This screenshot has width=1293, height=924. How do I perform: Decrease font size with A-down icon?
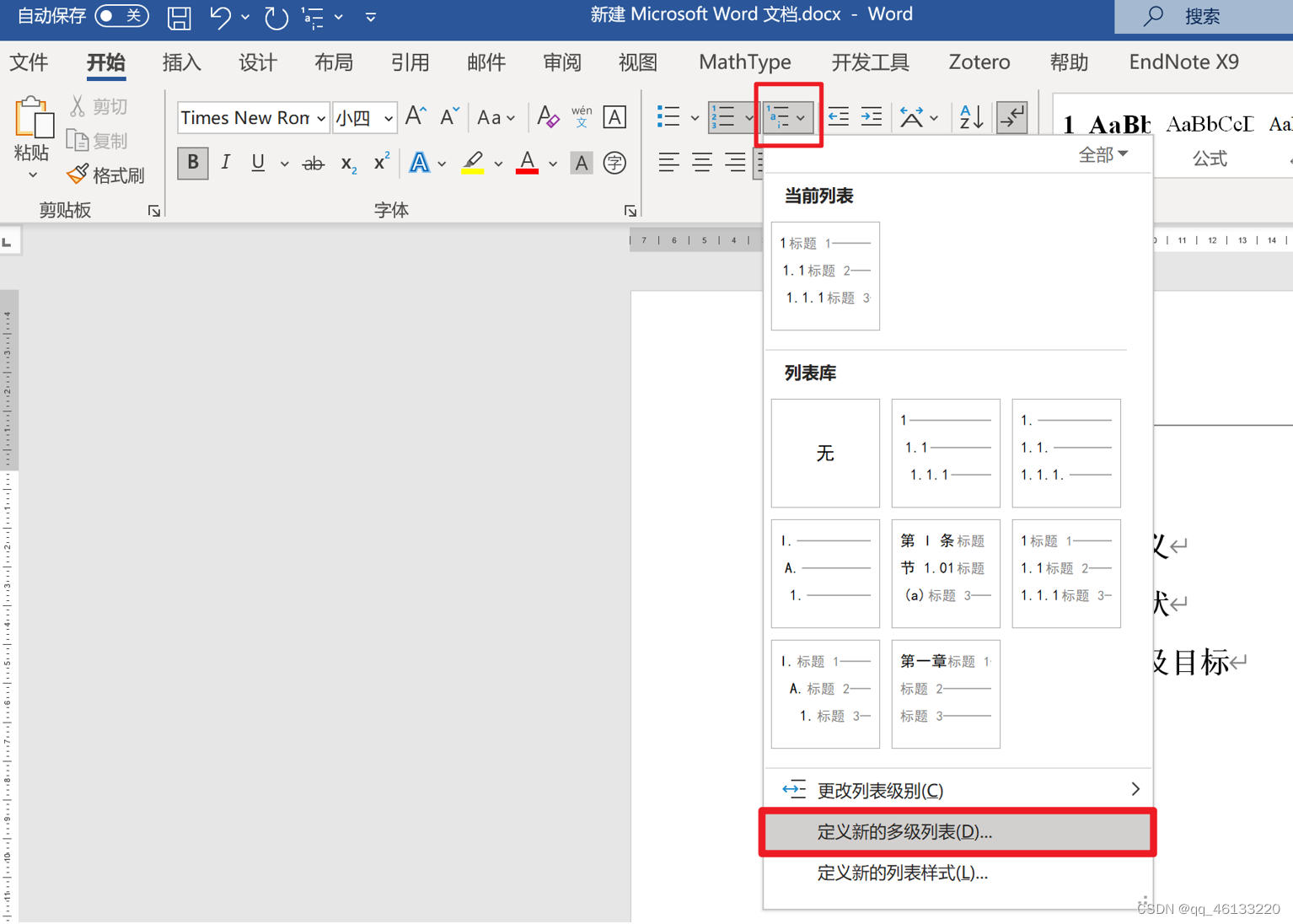(x=449, y=116)
